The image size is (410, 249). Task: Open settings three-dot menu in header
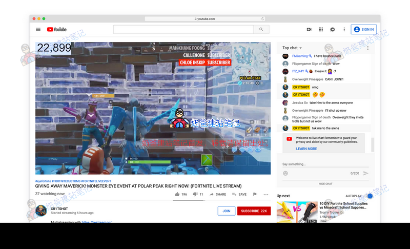pyautogui.click(x=344, y=30)
